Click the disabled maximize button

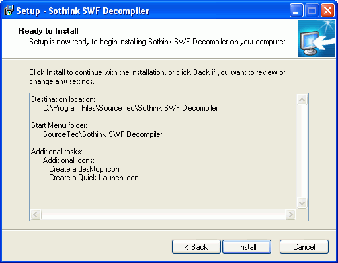coord(312,11)
